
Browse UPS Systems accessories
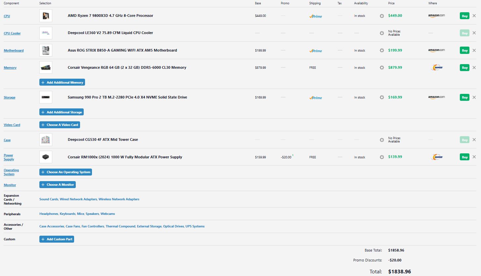[x=195, y=226]
